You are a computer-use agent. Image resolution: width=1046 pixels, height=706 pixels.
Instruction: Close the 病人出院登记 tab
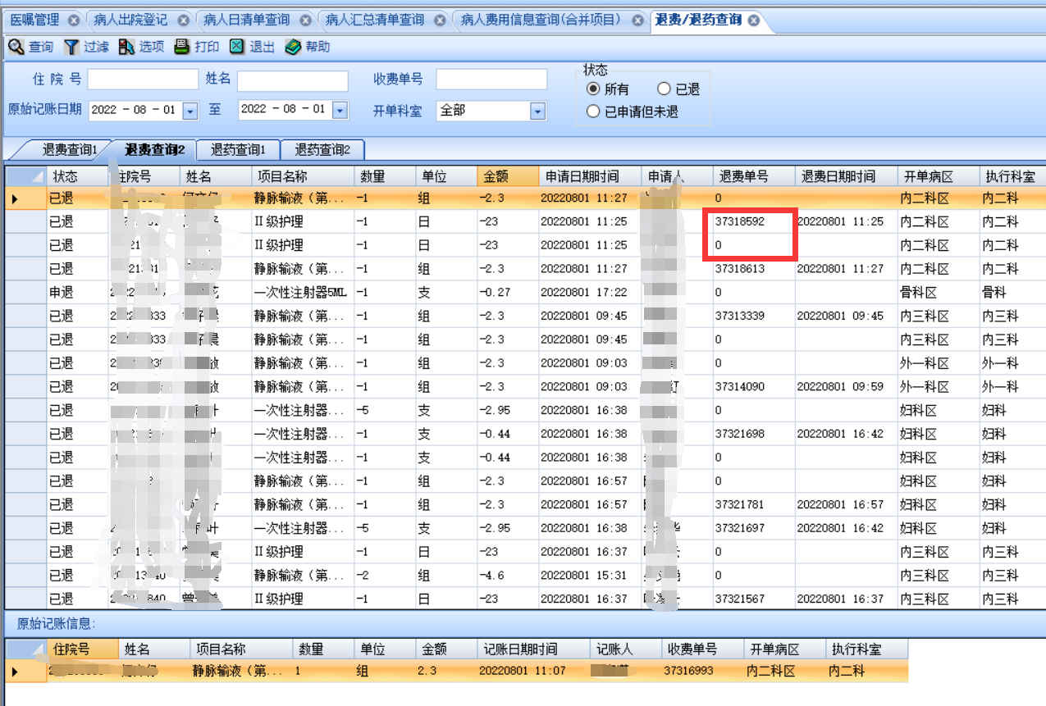point(183,20)
